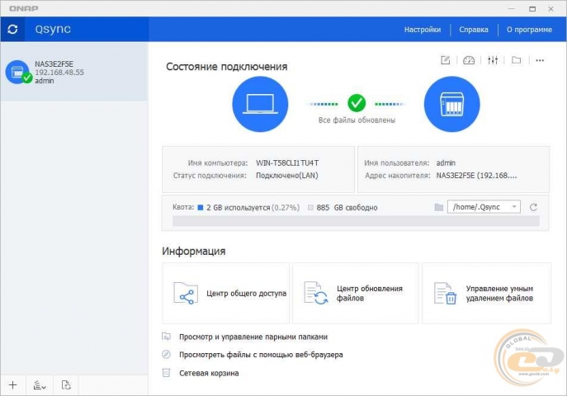Screen dimensions: 567x396
Task: Open local folder icon in toolbar
Action: [517, 60]
